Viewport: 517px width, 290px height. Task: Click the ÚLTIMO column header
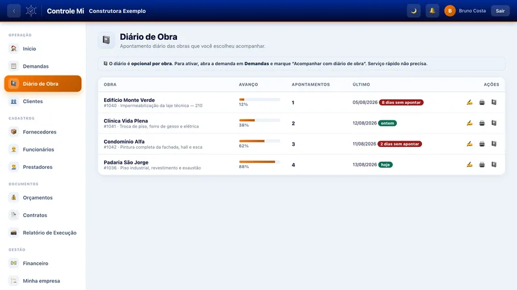coord(361,84)
